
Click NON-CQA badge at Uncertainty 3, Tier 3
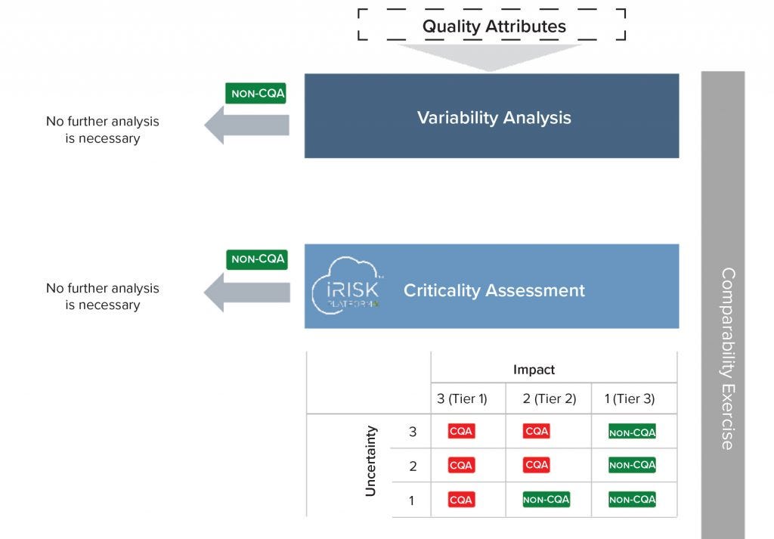coord(632,432)
